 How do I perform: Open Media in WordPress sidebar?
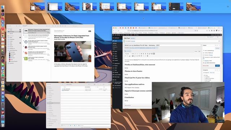[116, 51]
